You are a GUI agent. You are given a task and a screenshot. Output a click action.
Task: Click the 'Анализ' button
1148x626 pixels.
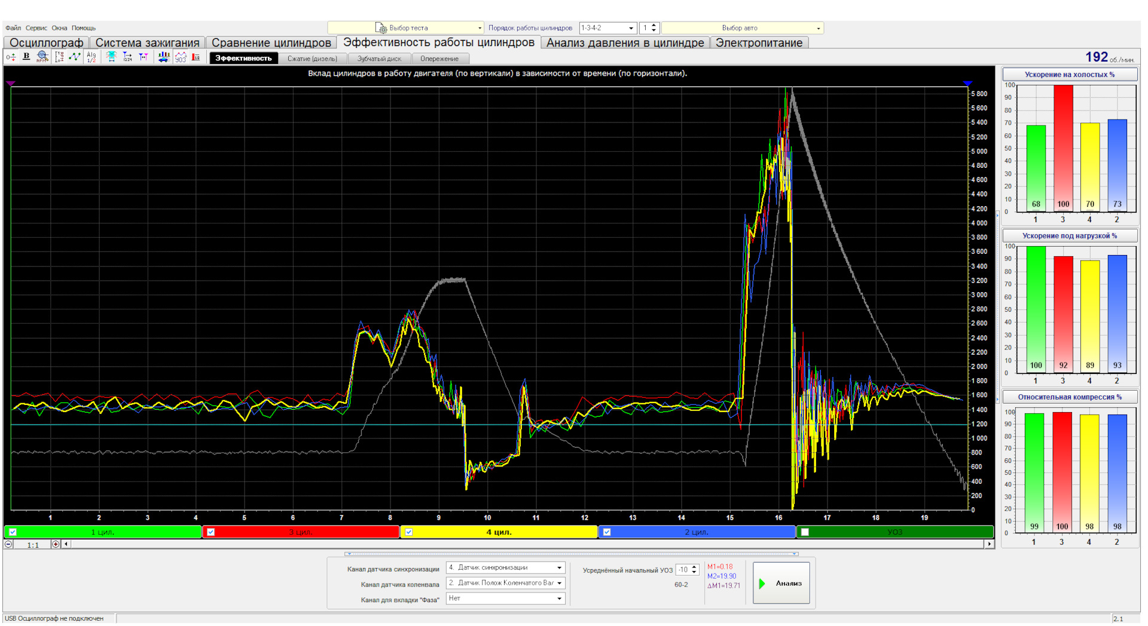click(x=781, y=583)
